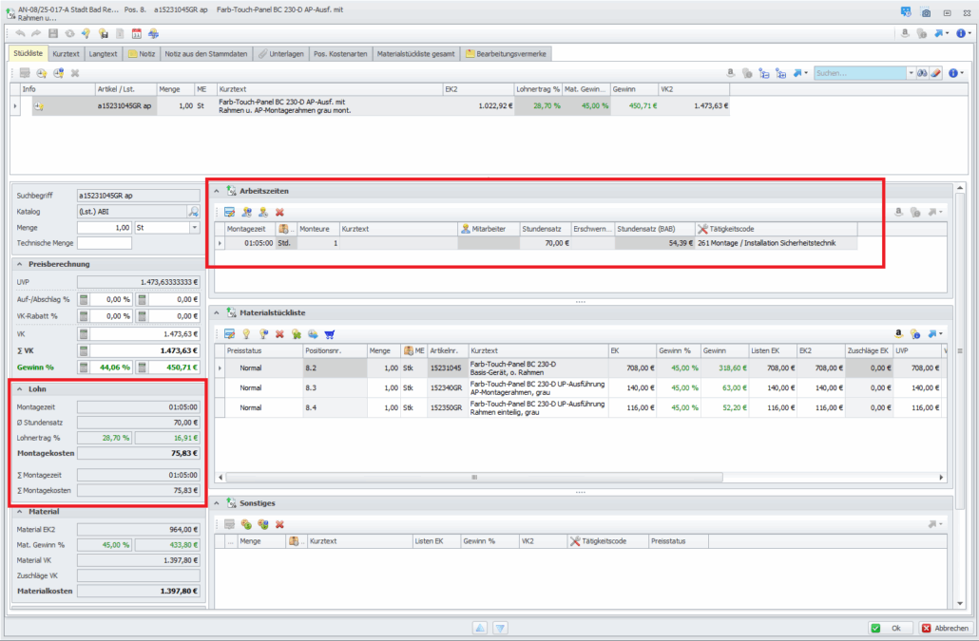Click the camera screenshot icon in title bar
The image size is (979, 641).
coord(926,13)
